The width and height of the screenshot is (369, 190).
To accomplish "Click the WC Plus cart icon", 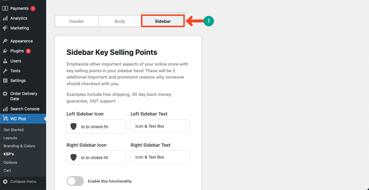I will 5,119.
